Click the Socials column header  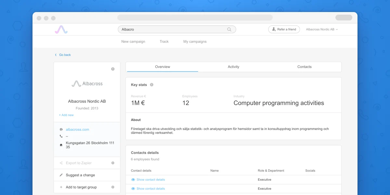click(x=310, y=171)
